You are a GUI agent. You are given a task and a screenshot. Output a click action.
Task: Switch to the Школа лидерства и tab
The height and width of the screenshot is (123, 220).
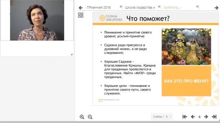[x=140, y=8]
